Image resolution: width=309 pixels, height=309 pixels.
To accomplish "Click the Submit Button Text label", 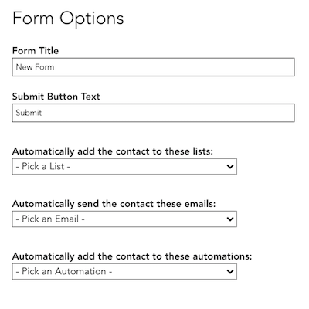I will pos(56,97).
